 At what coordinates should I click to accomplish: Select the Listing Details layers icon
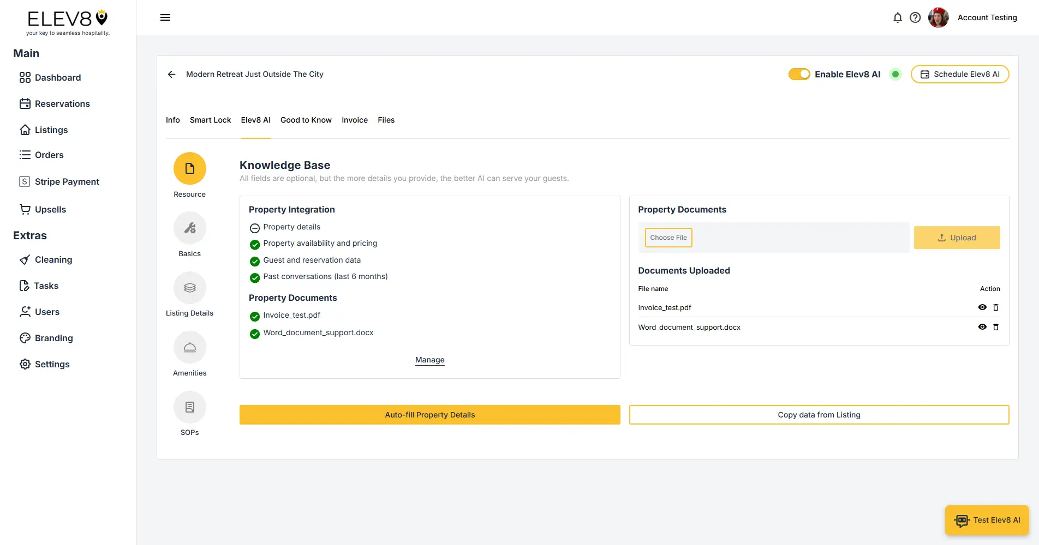point(189,287)
